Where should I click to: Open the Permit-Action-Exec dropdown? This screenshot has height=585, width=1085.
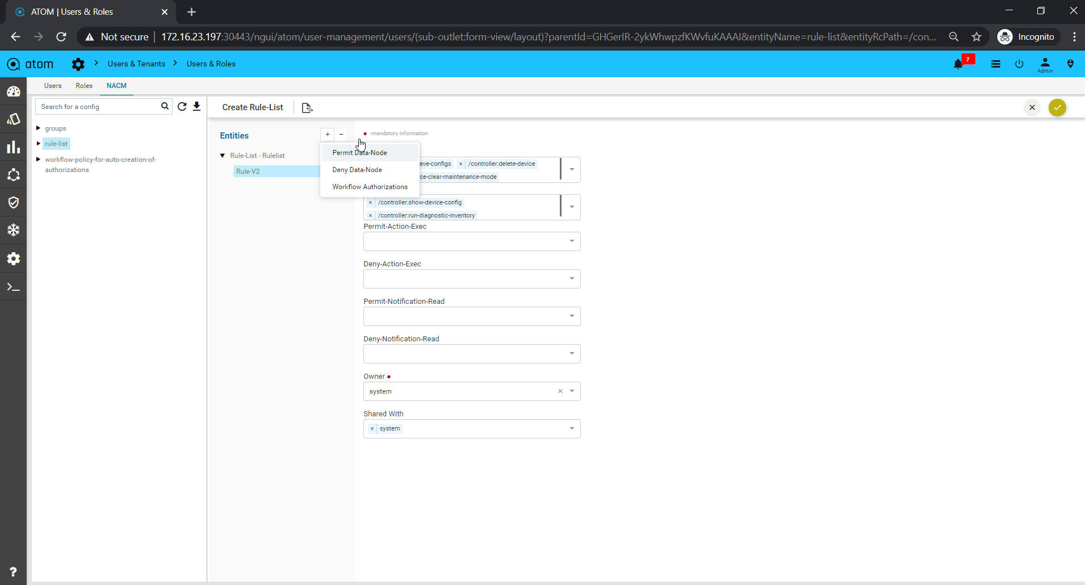[x=472, y=241]
